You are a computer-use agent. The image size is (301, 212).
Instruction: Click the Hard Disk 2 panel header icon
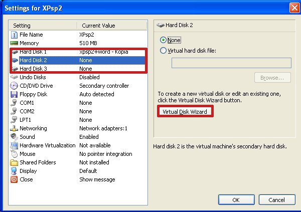(x=161, y=25)
